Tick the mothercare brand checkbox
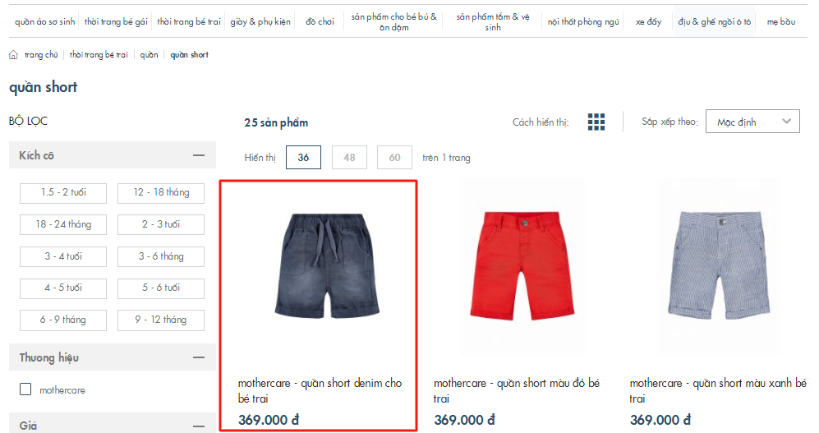 click(x=25, y=389)
